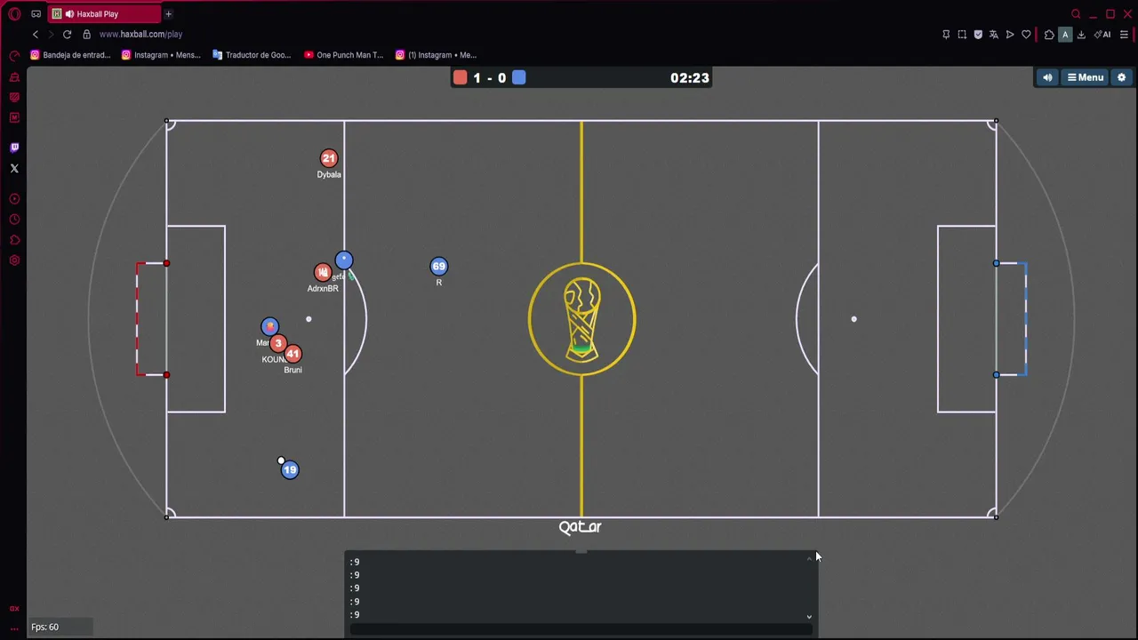Open a new browser tab
This screenshot has height=640, width=1138.
[168, 14]
